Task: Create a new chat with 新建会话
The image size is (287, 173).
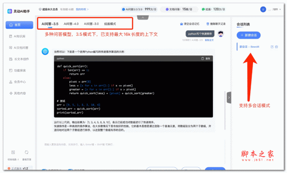Action: [249, 35]
